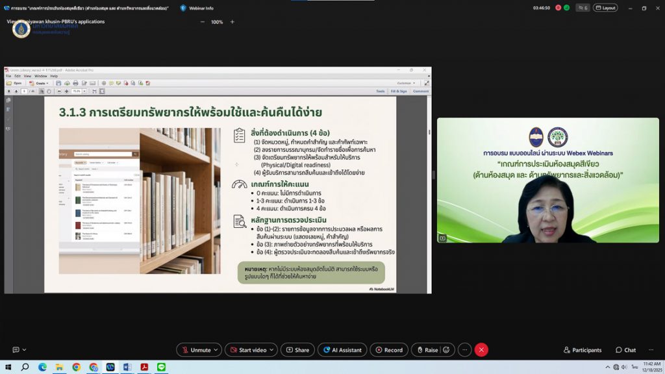Screen dimensions: 665x374
Task: Leave the meeting with red X button
Action: pyautogui.click(x=481, y=350)
